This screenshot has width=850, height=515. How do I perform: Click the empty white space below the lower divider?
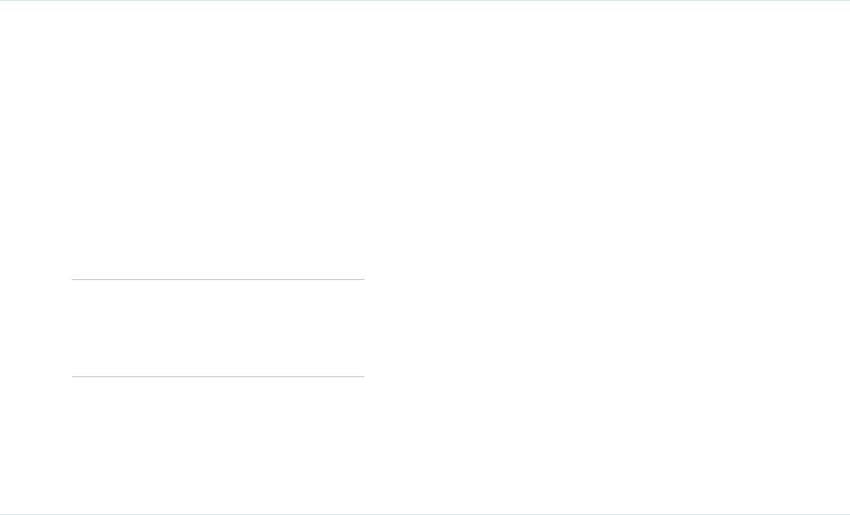click(218, 443)
